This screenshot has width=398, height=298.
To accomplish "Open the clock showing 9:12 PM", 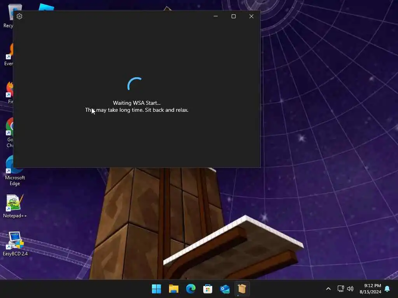I will pyautogui.click(x=370, y=289).
